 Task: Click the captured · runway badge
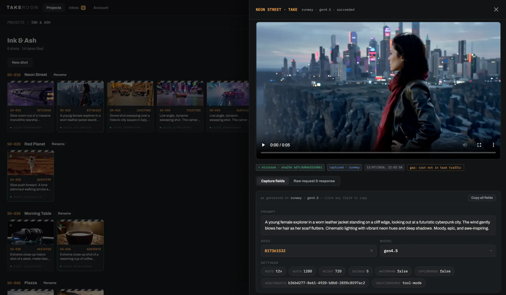coord(344,167)
